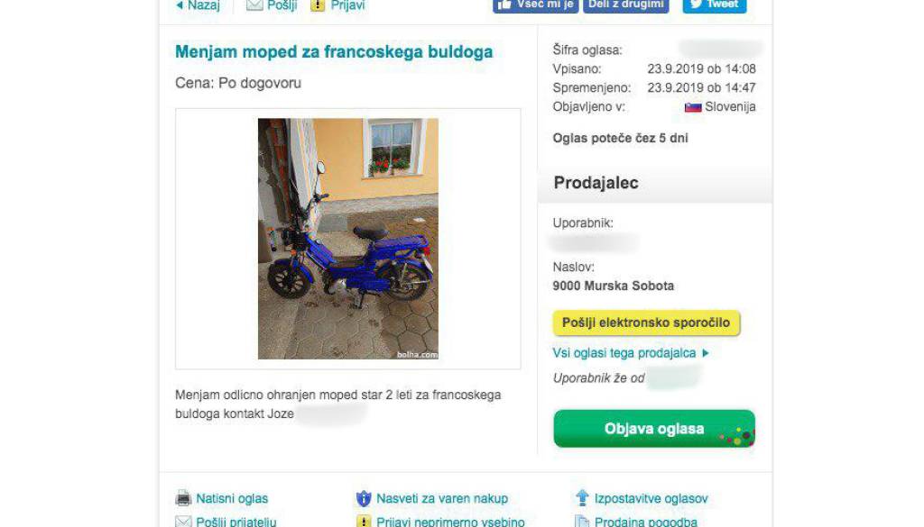Click the Pošlji prijatelju envelope icon
Screen dimensions: 924x527
183,521
